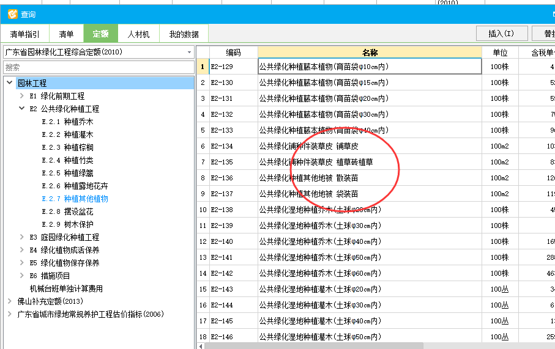
Task: Select the 定额 tab
Action: [100, 34]
